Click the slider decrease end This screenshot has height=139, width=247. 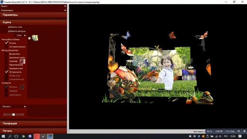tap(4, 115)
